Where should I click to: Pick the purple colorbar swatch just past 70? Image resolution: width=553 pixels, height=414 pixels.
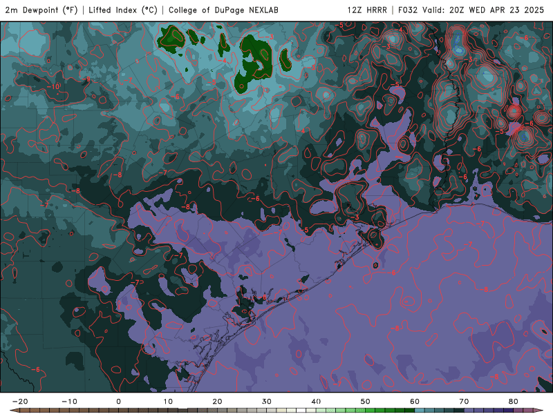469,411
